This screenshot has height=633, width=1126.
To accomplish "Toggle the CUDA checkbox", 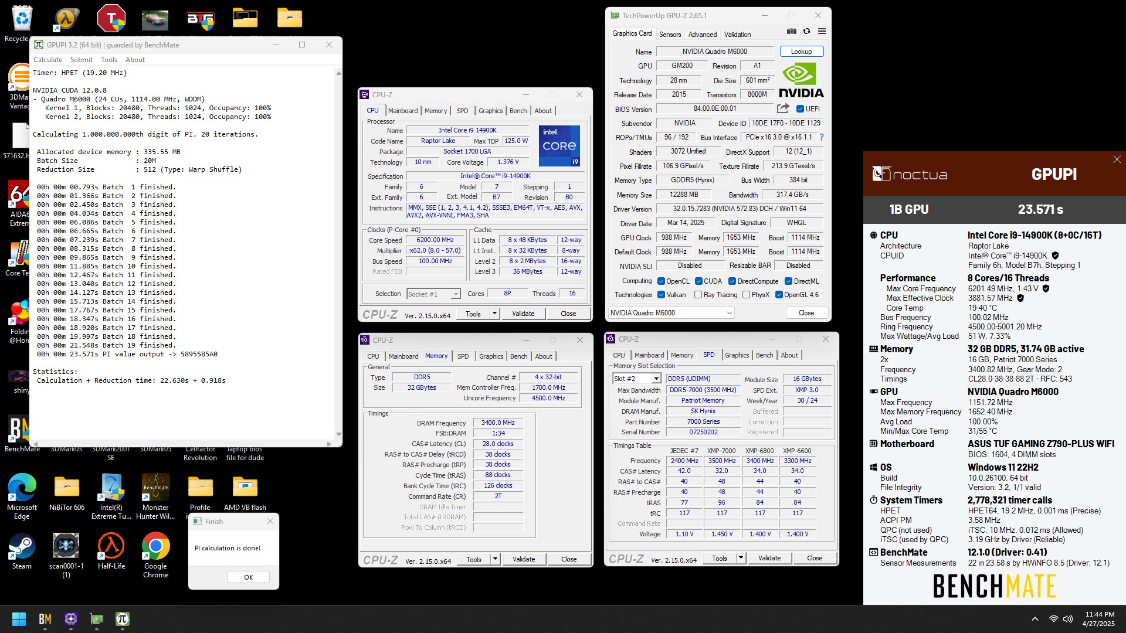I will (x=698, y=281).
